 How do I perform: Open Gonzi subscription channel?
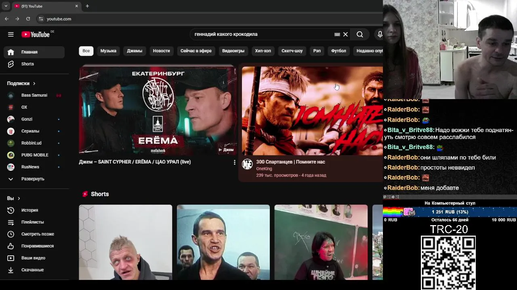click(x=34, y=119)
